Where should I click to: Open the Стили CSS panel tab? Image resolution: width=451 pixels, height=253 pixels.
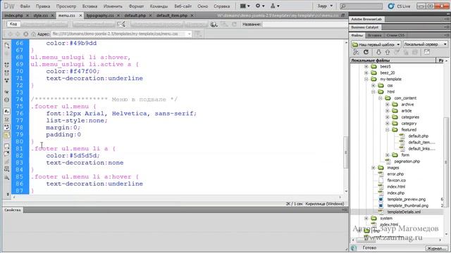click(x=395, y=35)
